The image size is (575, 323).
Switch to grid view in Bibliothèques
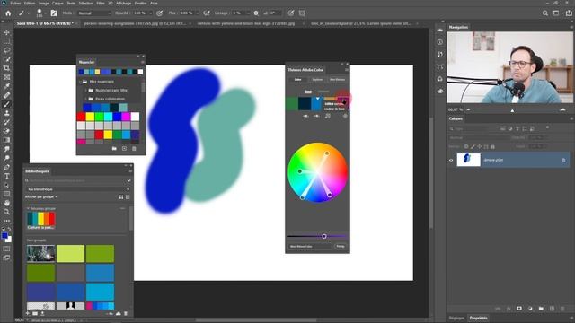121,197
